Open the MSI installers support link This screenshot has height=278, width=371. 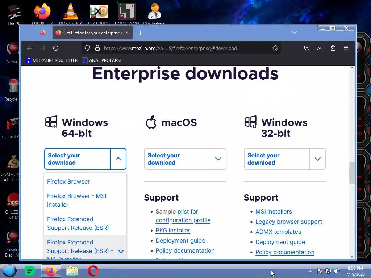pos(274,211)
